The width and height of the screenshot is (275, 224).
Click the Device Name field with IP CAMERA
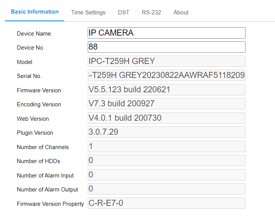[166, 33]
